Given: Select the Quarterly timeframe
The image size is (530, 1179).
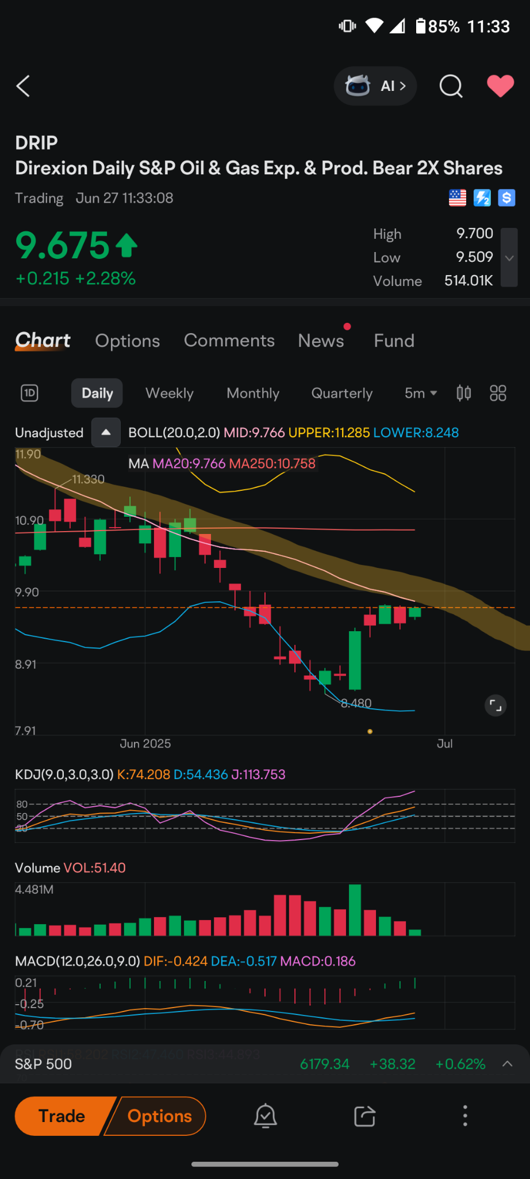Looking at the screenshot, I should [x=342, y=393].
